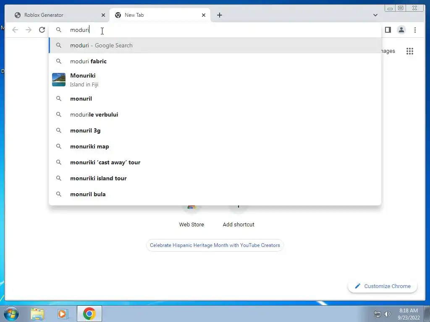Choose the 'monuriki map' suggestion
The image size is (430, 322).
coord(215,146)
